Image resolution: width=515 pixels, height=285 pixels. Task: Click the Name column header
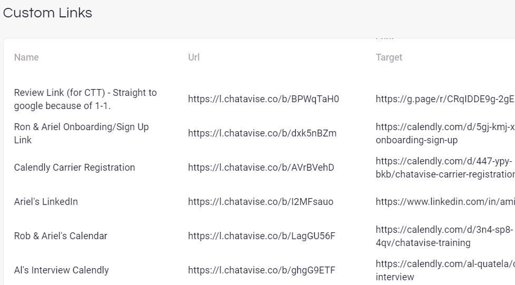[x=26, y=57]
